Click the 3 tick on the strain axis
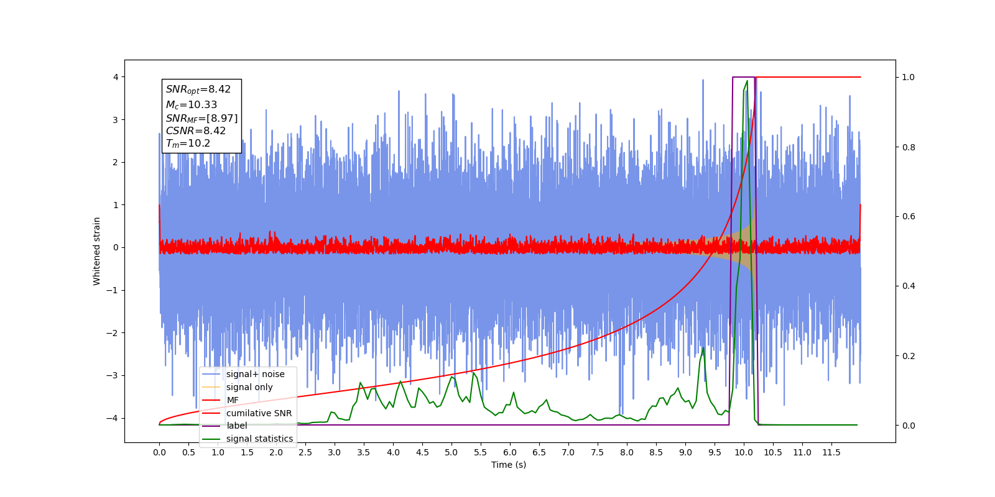 click(116, 120)
